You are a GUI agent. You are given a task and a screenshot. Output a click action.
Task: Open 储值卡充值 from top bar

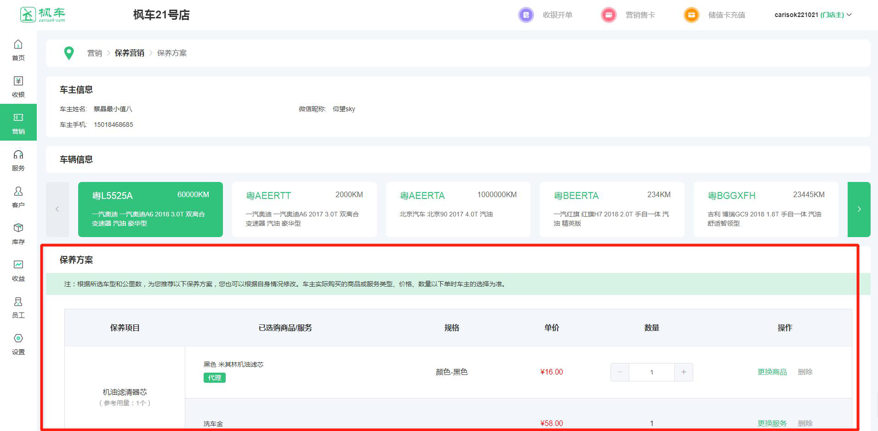[727, 15]
